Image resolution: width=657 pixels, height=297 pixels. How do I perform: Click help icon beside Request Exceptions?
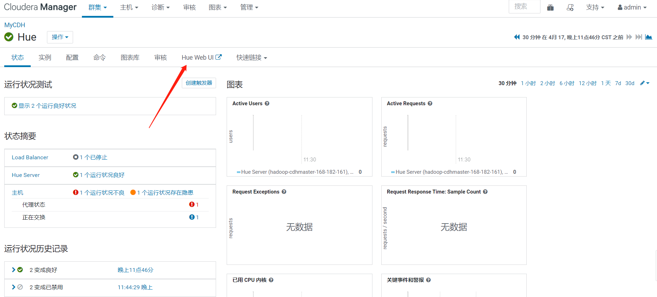coord(284,192)
